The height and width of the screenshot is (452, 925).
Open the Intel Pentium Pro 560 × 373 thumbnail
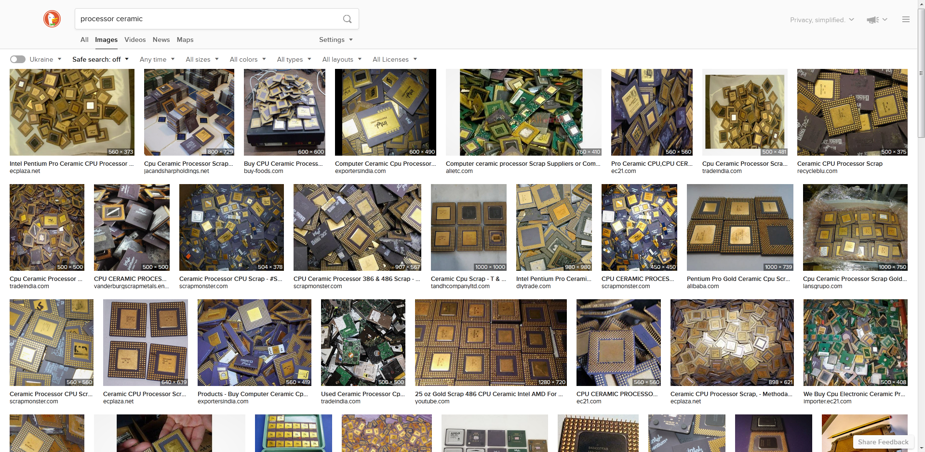click(72, 112)
